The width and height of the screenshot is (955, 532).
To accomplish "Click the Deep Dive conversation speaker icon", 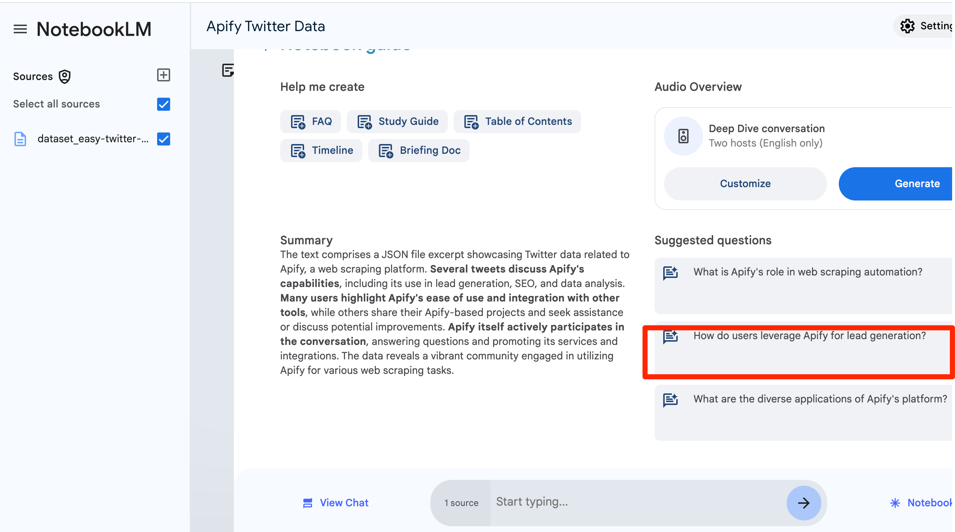I will [x=683, y=136].
